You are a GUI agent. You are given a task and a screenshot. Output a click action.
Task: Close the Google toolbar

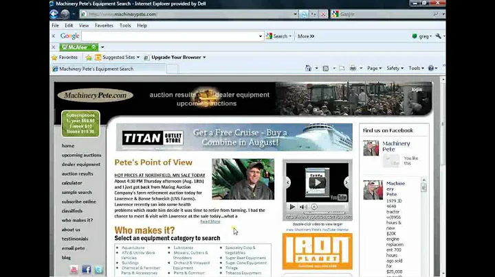click(x=54, y=36)
